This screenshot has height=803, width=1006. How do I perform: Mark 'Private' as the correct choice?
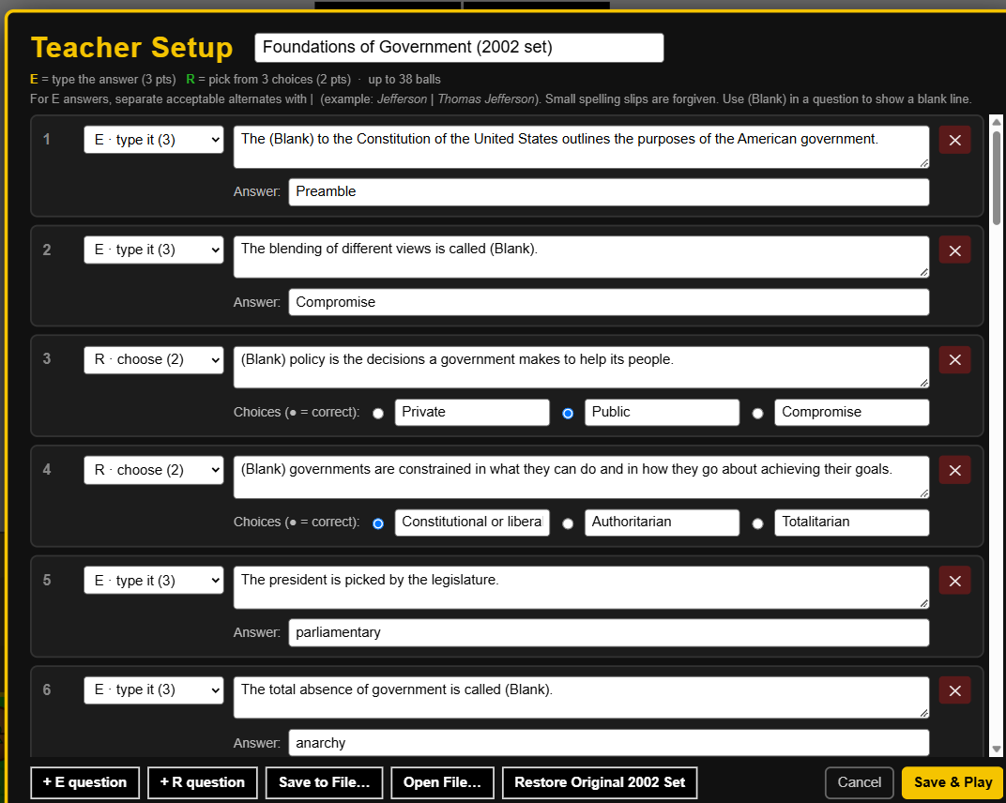[378, 413]
